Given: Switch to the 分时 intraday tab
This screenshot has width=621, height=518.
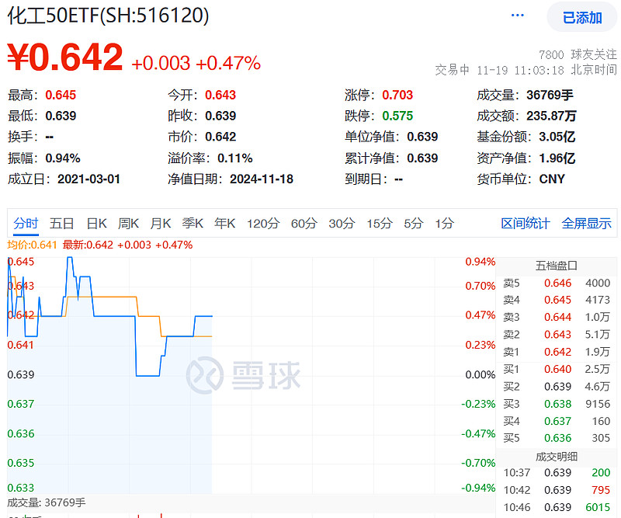Looking at the screenshot, I should [x=25, y=223].
